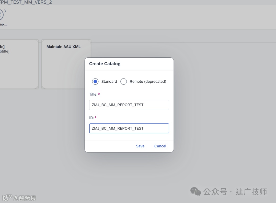The height and width of the screenshot is (203, 276).
Task: Click the WeChat logo icon
Action: click(196, 192)
